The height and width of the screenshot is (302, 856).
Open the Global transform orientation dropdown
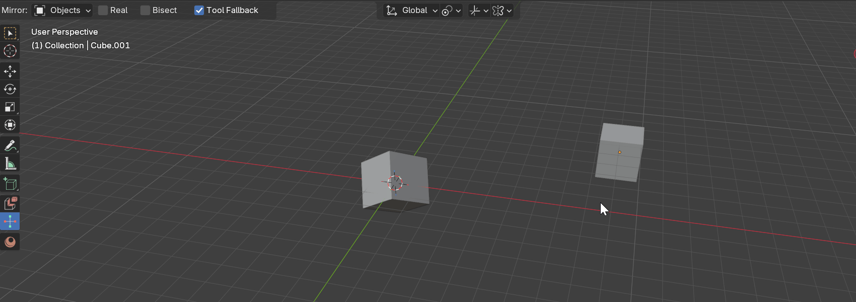point(411,10)
